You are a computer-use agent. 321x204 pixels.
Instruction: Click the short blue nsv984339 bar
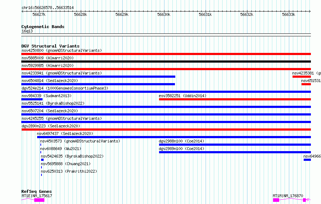[x=32, y=99]
